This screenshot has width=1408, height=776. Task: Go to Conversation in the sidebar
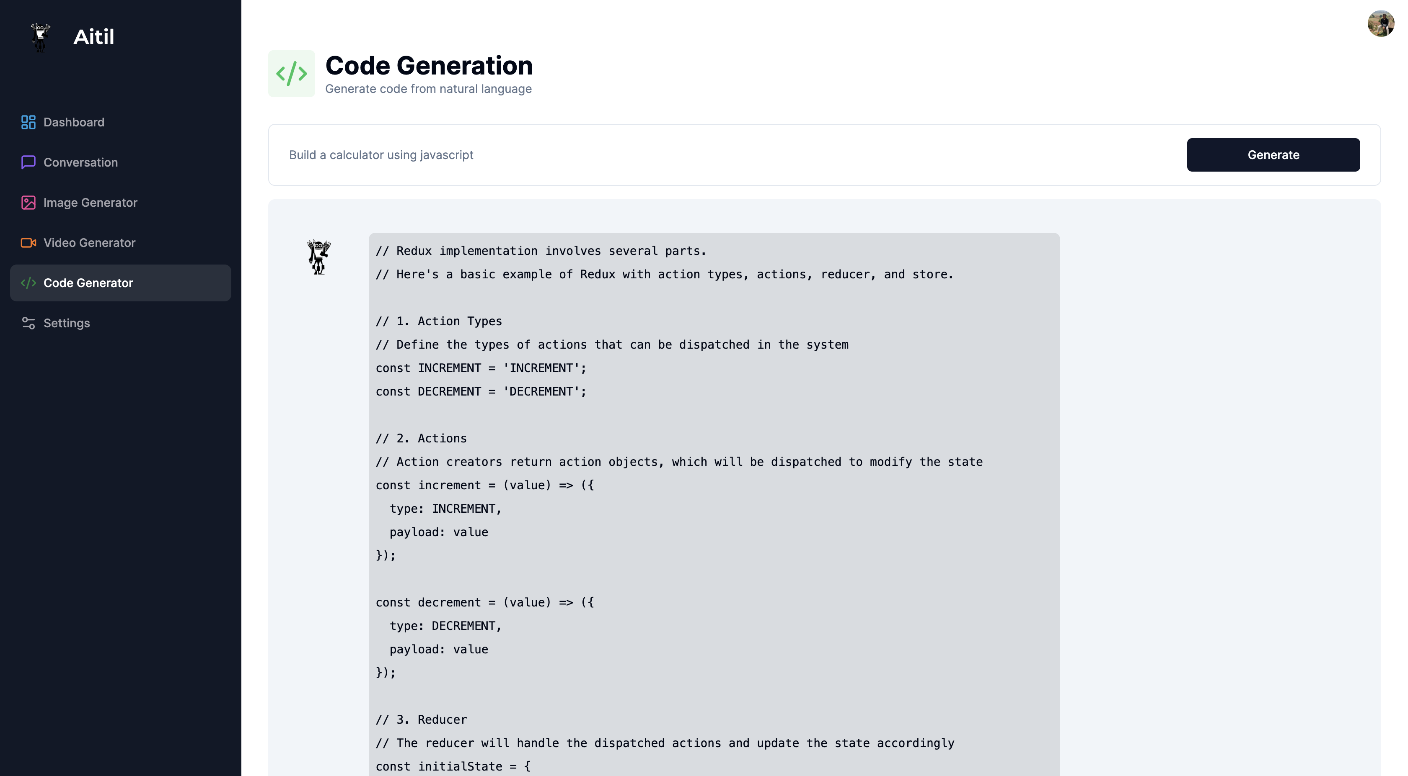80,162
